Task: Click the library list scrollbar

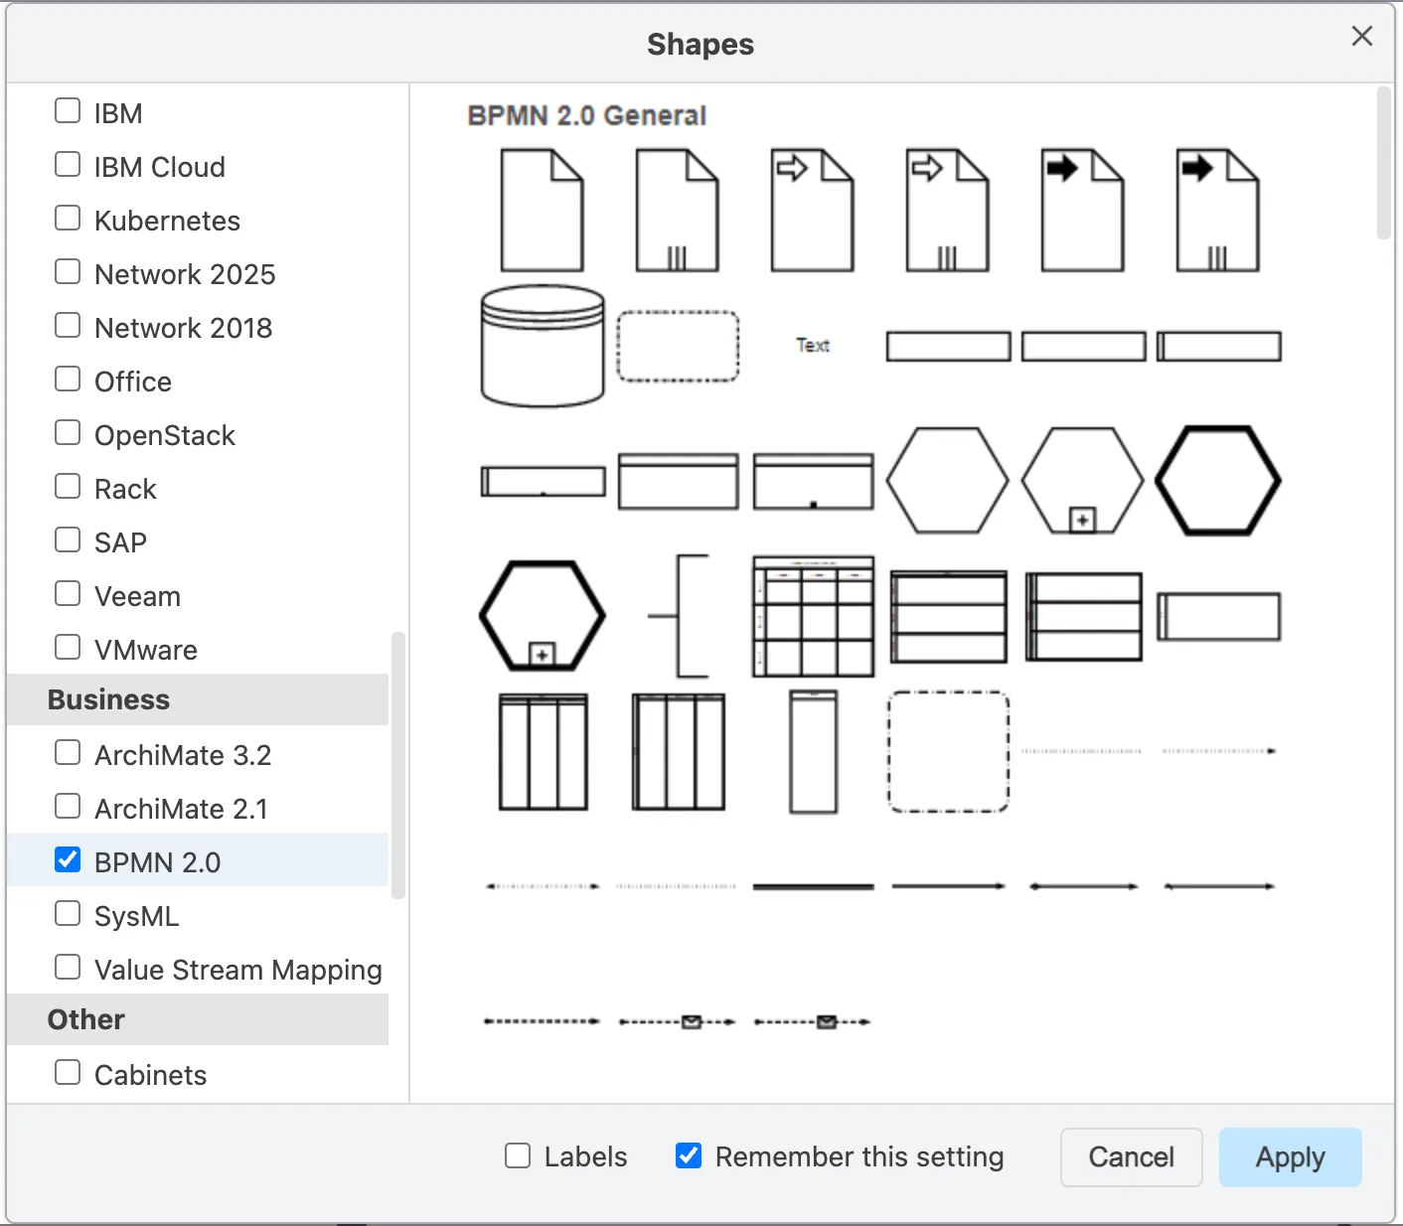Action: pyautogui.click(x=398, y=765)
